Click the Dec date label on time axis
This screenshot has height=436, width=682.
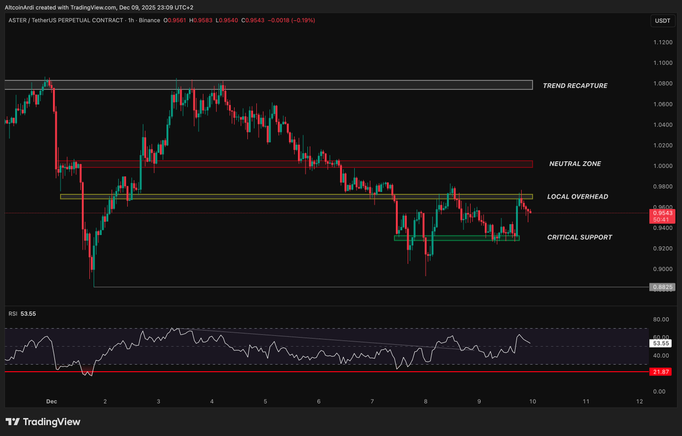click(x=52, y=401)
